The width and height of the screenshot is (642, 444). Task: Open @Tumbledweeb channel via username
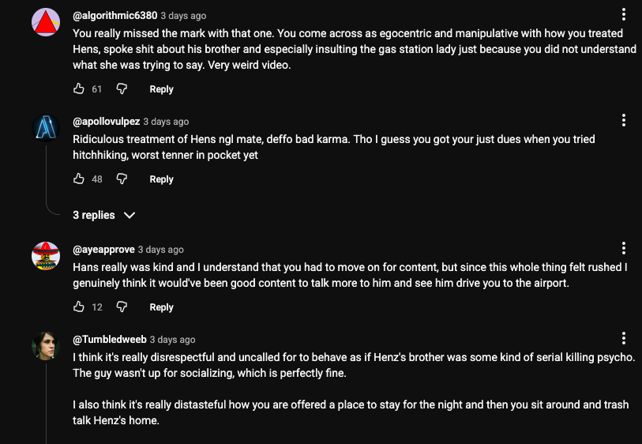click(109, 340)
